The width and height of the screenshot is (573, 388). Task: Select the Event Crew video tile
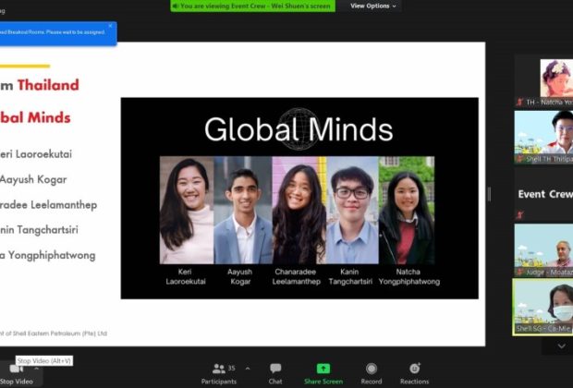[543, 194]
